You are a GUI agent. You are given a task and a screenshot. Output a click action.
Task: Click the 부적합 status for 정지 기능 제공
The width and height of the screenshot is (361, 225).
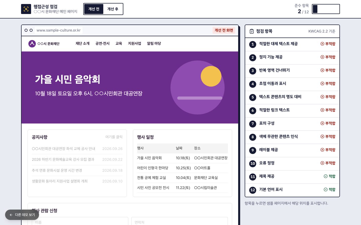click(328, 57)
